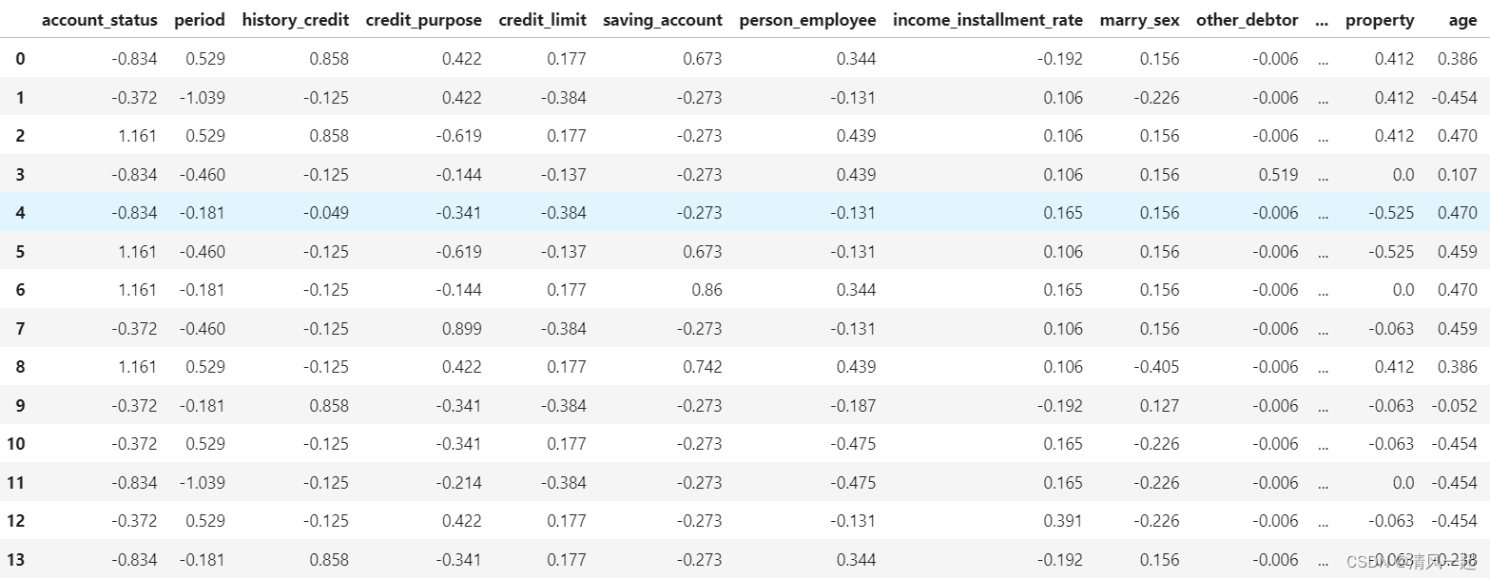This screenshot has height=579, width=1490.
Task: Click saving_account value 0.86 in row 6
Action: pos(706,290)
